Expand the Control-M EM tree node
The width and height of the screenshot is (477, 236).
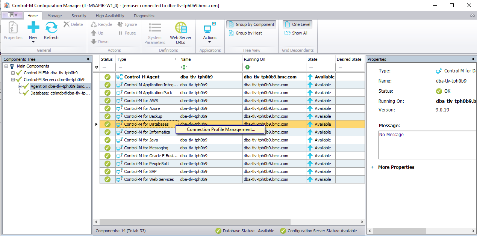(x=13, y=73)
